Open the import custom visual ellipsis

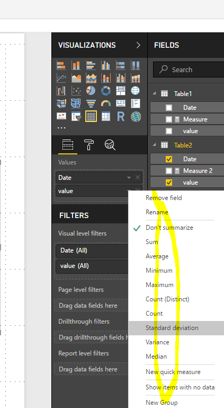pyautogui.click(x=61, y=128)
